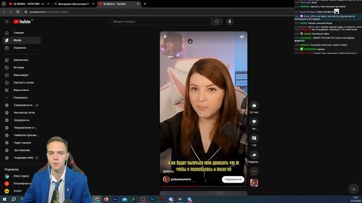
Task: Open site info icon in address bar
Action: pyautogui.click(x=26, y=12)
